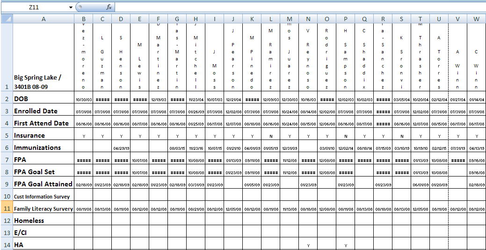Select the row 5 header

(x=6, y=135)
